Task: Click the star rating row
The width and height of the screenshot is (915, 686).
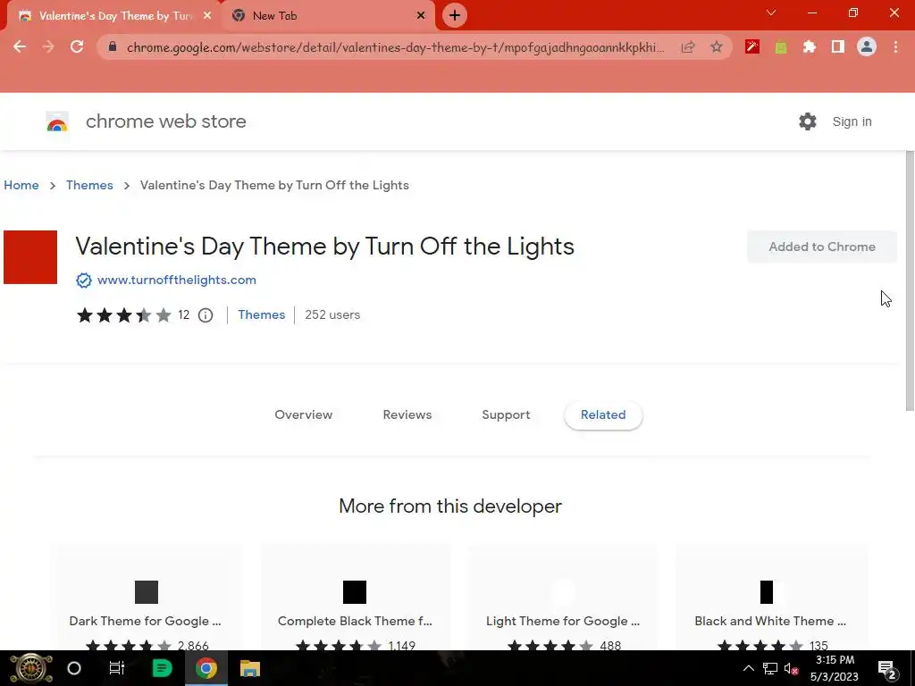Action: click(124, 315)
